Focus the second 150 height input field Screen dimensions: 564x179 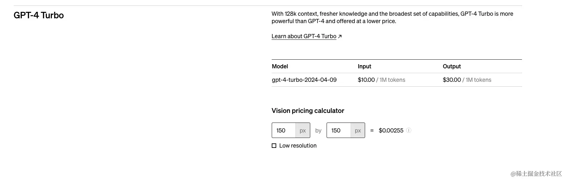(x=338, y=130)
